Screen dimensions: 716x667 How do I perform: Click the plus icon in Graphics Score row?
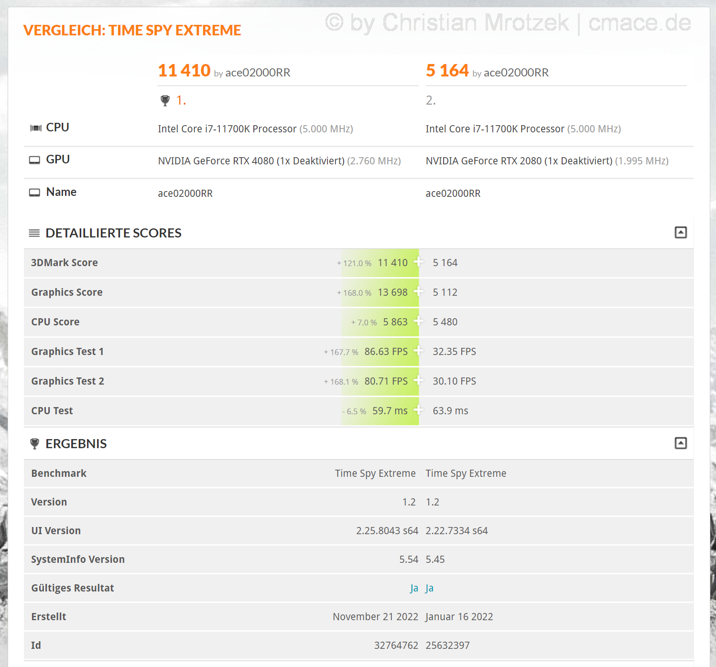(x=418, y=292)
